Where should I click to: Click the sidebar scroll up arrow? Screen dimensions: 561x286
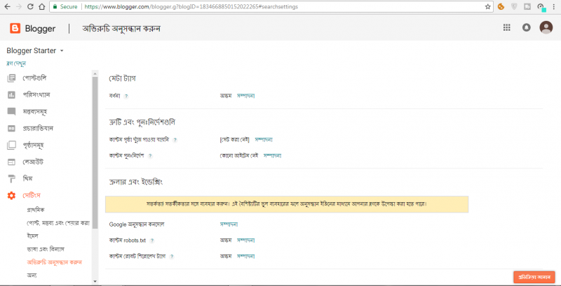tap(95, 74)
